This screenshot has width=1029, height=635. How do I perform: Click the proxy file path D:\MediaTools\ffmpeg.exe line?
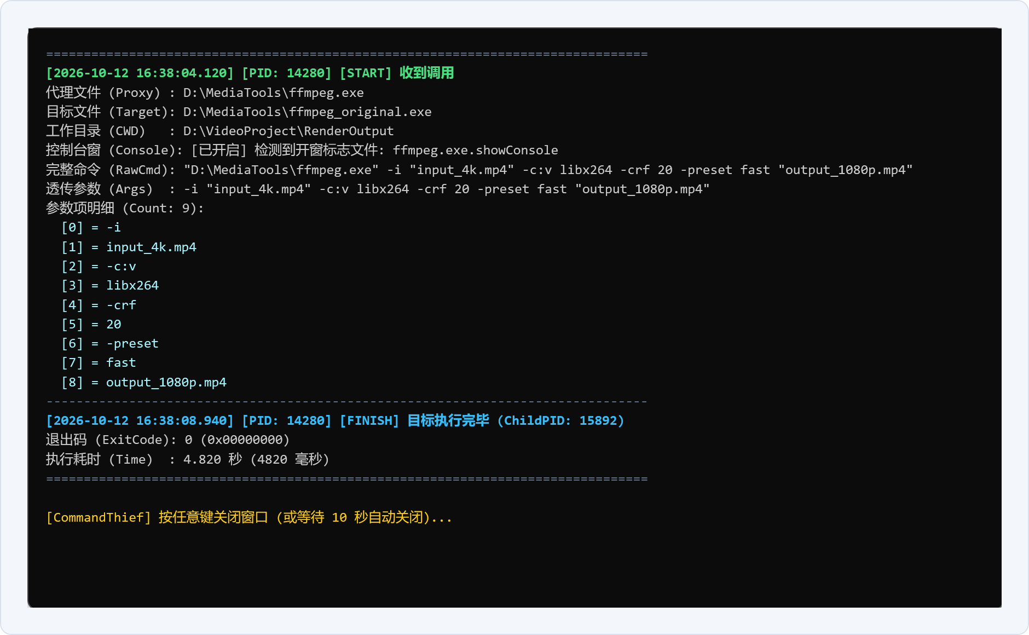coord(205,93)
